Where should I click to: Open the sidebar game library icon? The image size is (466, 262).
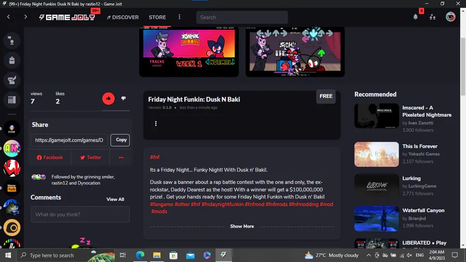coord(12,100)
